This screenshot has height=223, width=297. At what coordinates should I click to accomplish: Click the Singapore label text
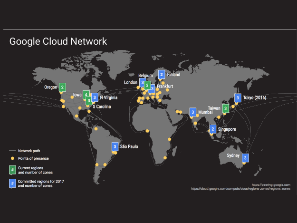click(227, 129)
